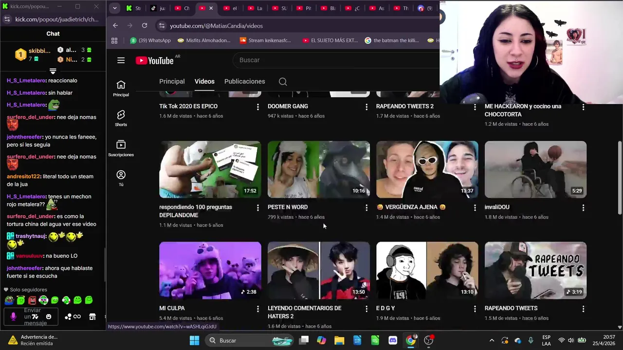Open the shop icon in Kick chat
Image resolution: width=623 pixels, height=350 pixels.
pos(92,317)
